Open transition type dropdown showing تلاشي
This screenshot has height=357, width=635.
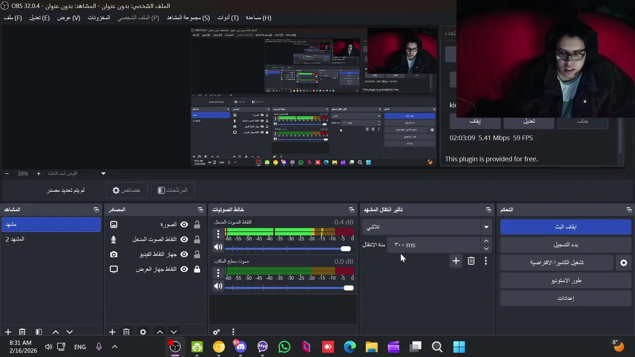(x=427, y=227)
